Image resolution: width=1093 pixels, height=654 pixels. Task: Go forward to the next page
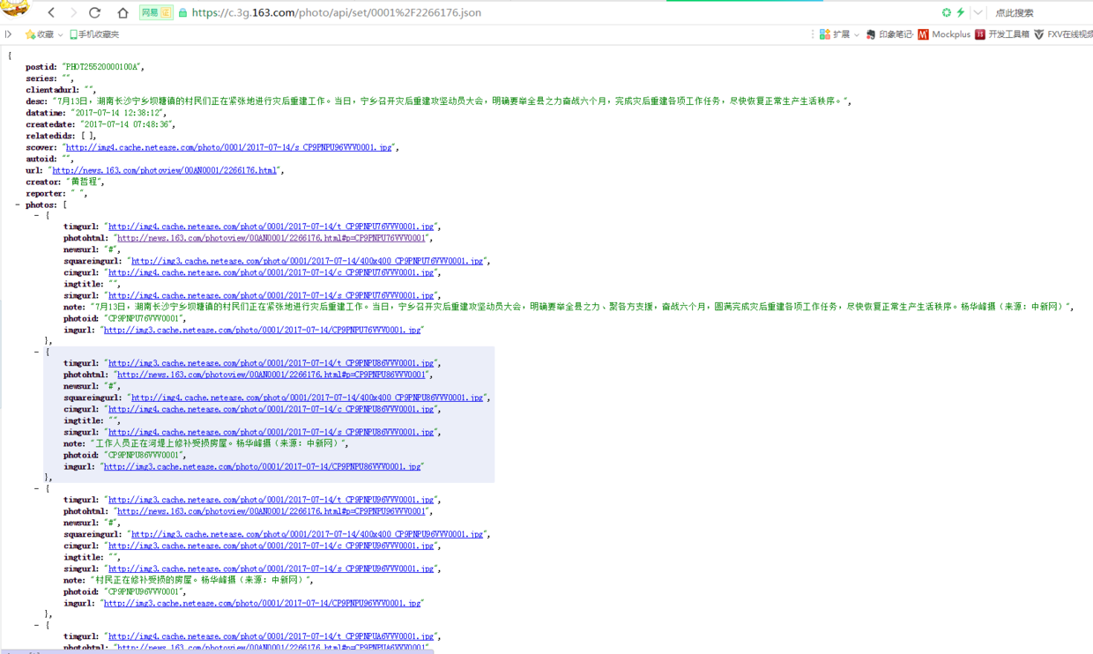(x=73, y=12)
